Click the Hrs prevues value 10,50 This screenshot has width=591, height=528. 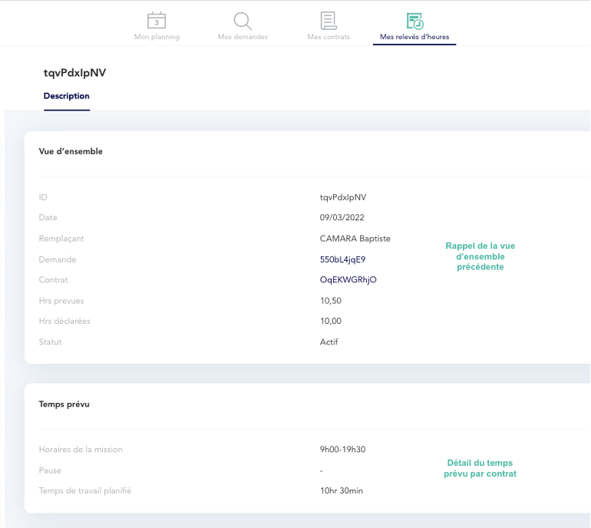(331, 301)
